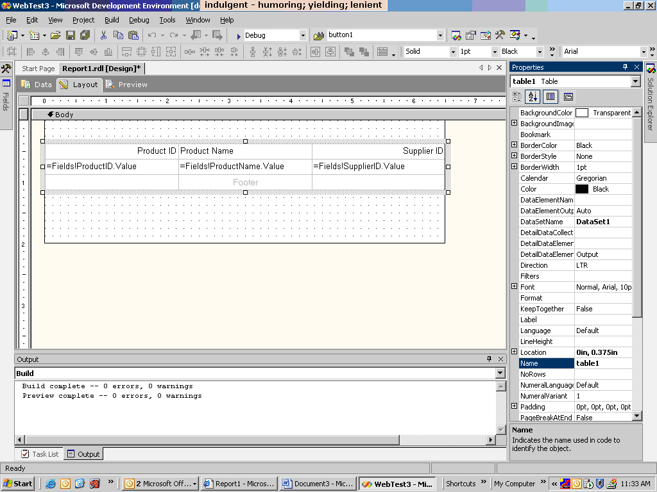Click the Bring to Front layout icon
This screenshot has width=657, height=492.
348,52
